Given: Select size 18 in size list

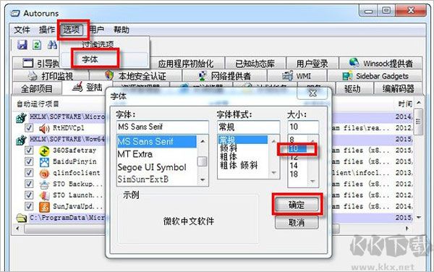Looking at the screenshot, I should 298,174.
